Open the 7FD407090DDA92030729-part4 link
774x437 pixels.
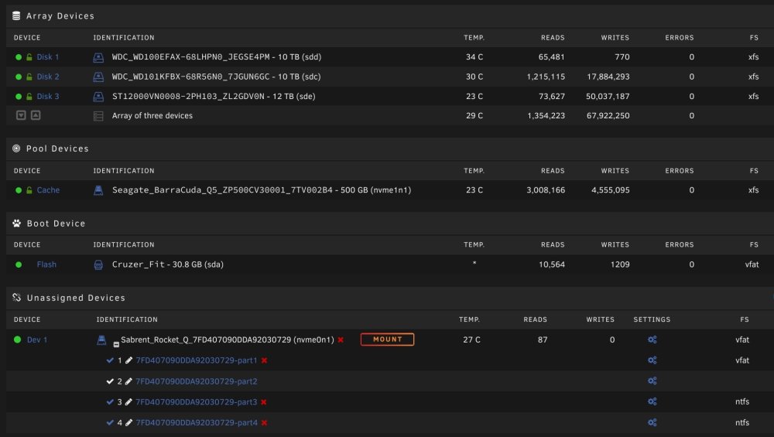point(197,423)
